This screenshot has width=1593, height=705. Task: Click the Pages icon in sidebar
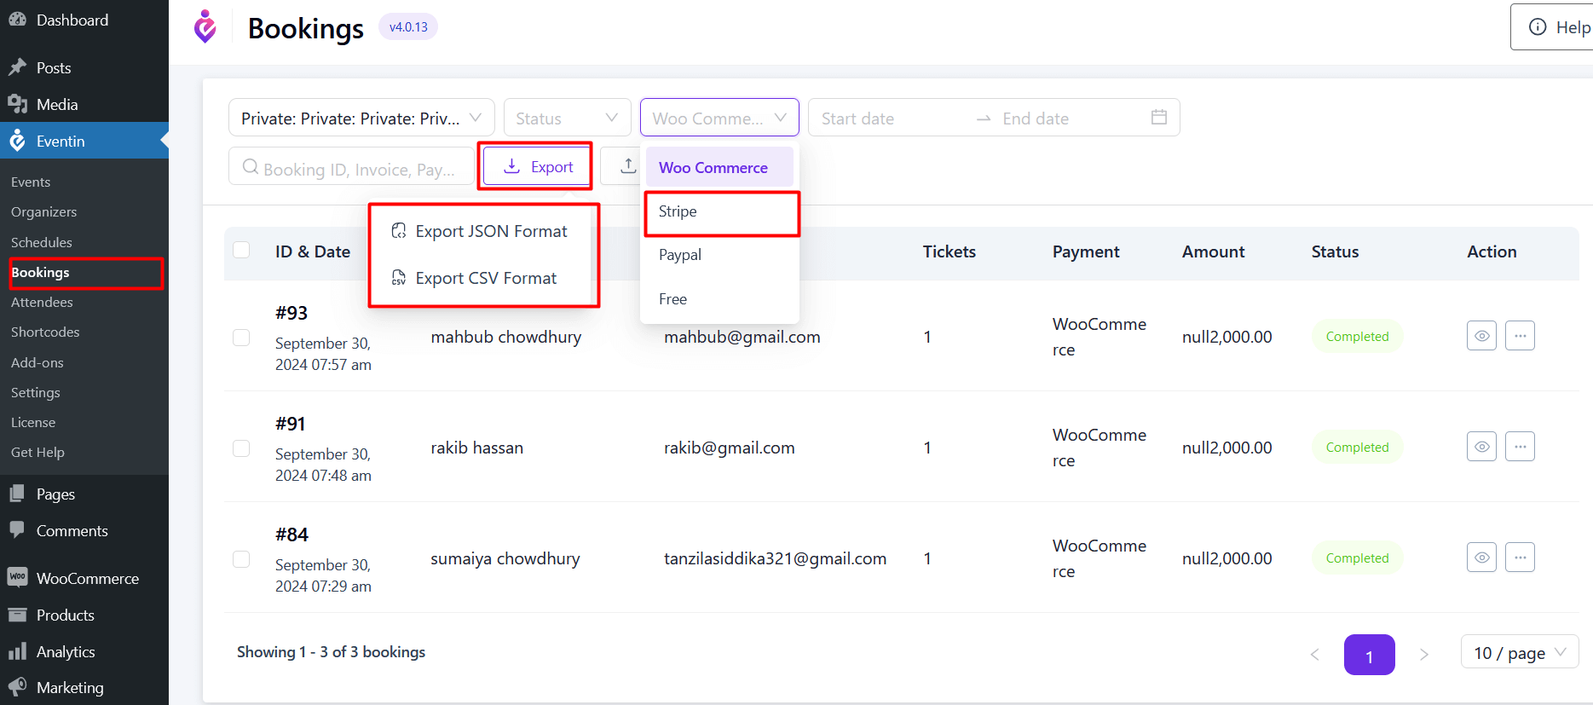pos(17,494)
